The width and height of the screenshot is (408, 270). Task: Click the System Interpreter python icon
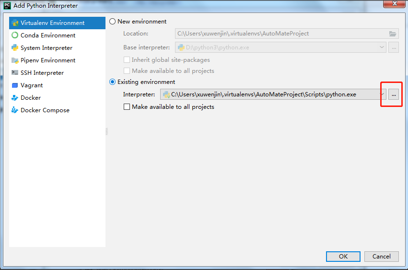15,47
